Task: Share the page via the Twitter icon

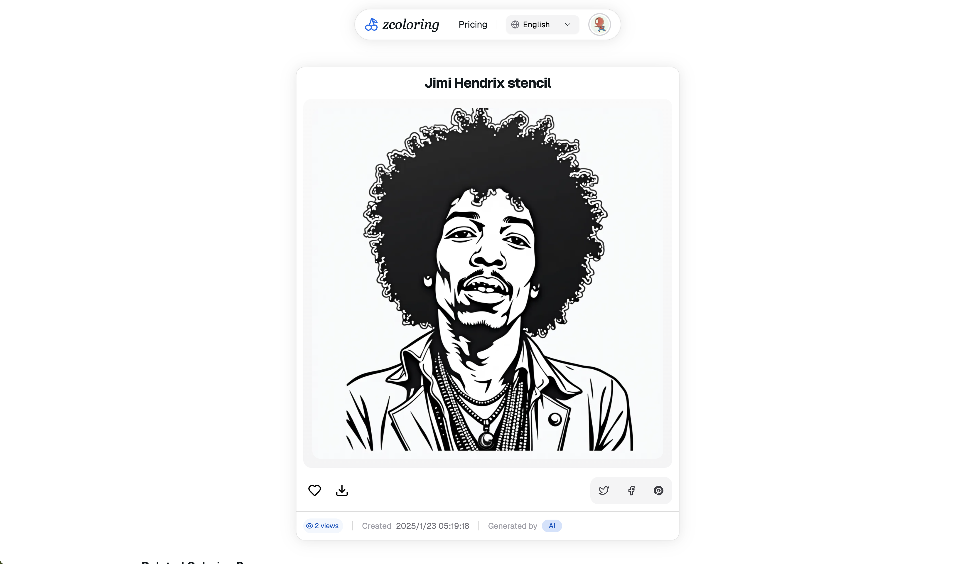Action: click(604, 491)
